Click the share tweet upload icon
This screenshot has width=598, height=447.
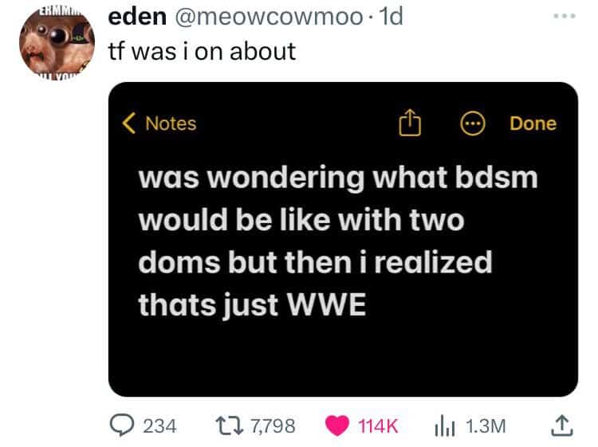[561, 425]
